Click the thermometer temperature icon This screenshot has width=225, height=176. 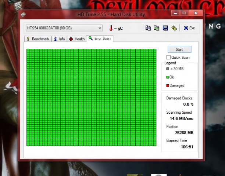coord(111,28)
